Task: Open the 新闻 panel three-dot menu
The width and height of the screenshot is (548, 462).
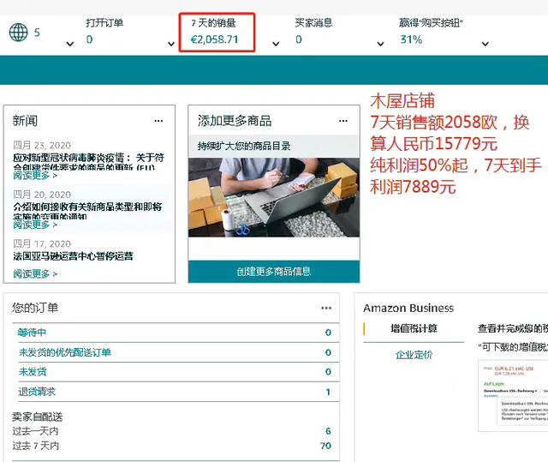Action: coord(158,121)
